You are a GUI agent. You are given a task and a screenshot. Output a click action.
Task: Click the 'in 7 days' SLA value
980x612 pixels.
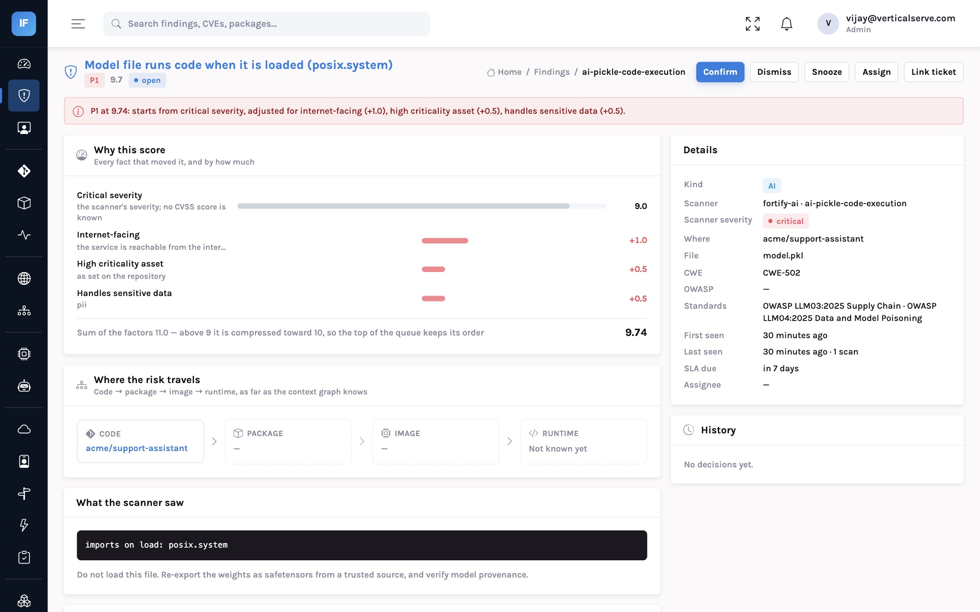pyautogui.click(x=780, y=369)
